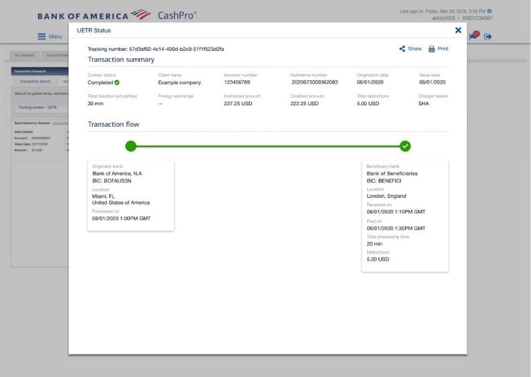Image resolution: width=531 pixels, height=377 pixels.
Task: Click the printer icon
Action: pos(432,49)
